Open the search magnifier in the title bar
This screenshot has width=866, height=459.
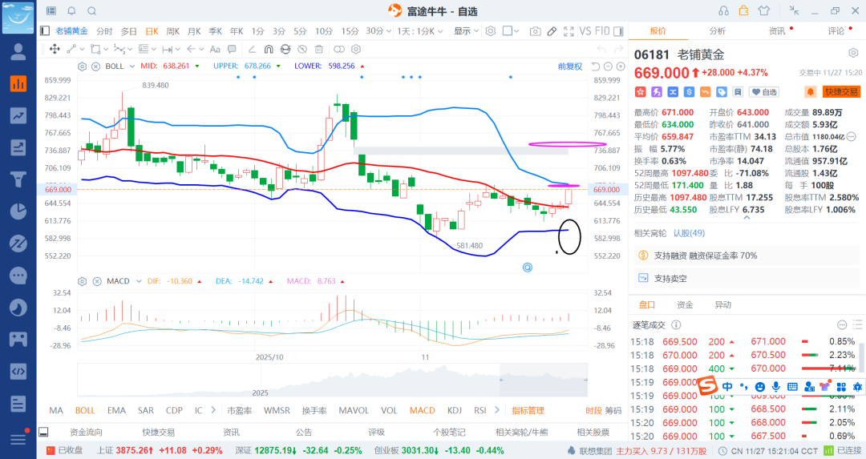coord(92,11)
